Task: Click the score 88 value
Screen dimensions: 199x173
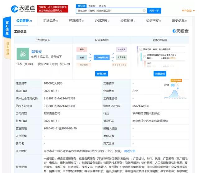Action: point(173,85)
